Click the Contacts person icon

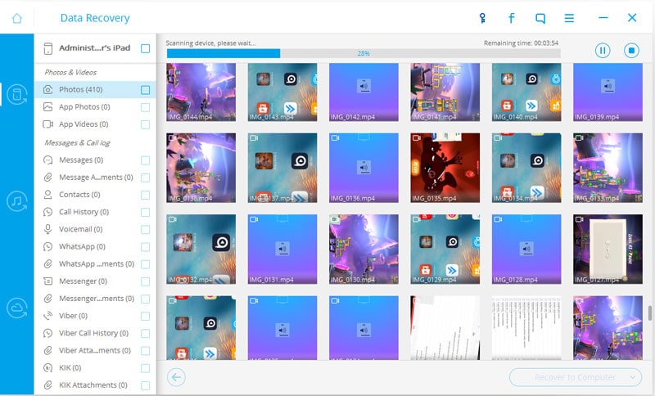[x=48, y=195]
